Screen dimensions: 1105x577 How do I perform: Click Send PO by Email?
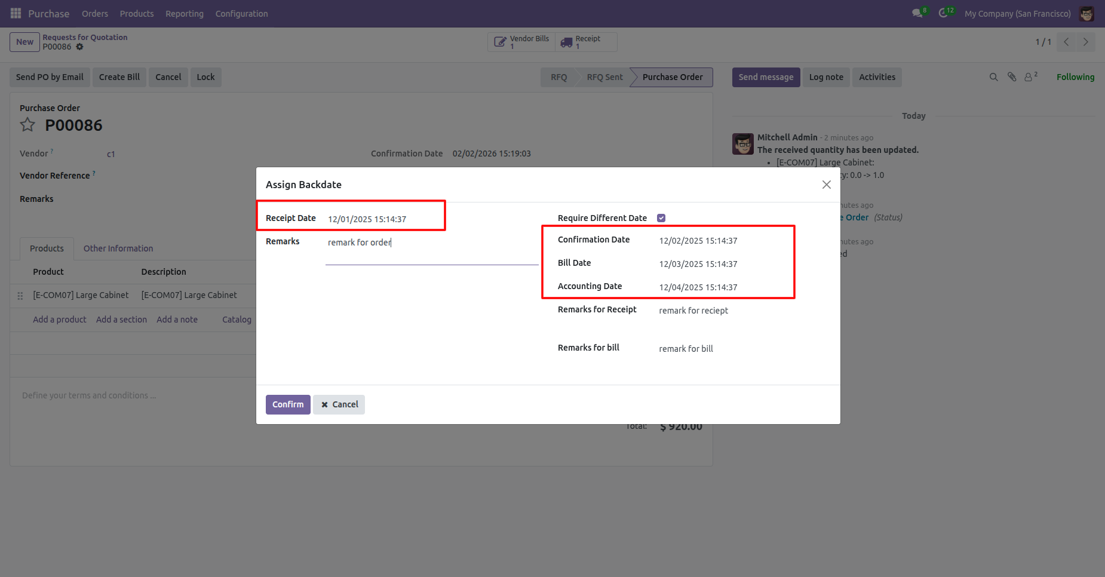(50, 77)
